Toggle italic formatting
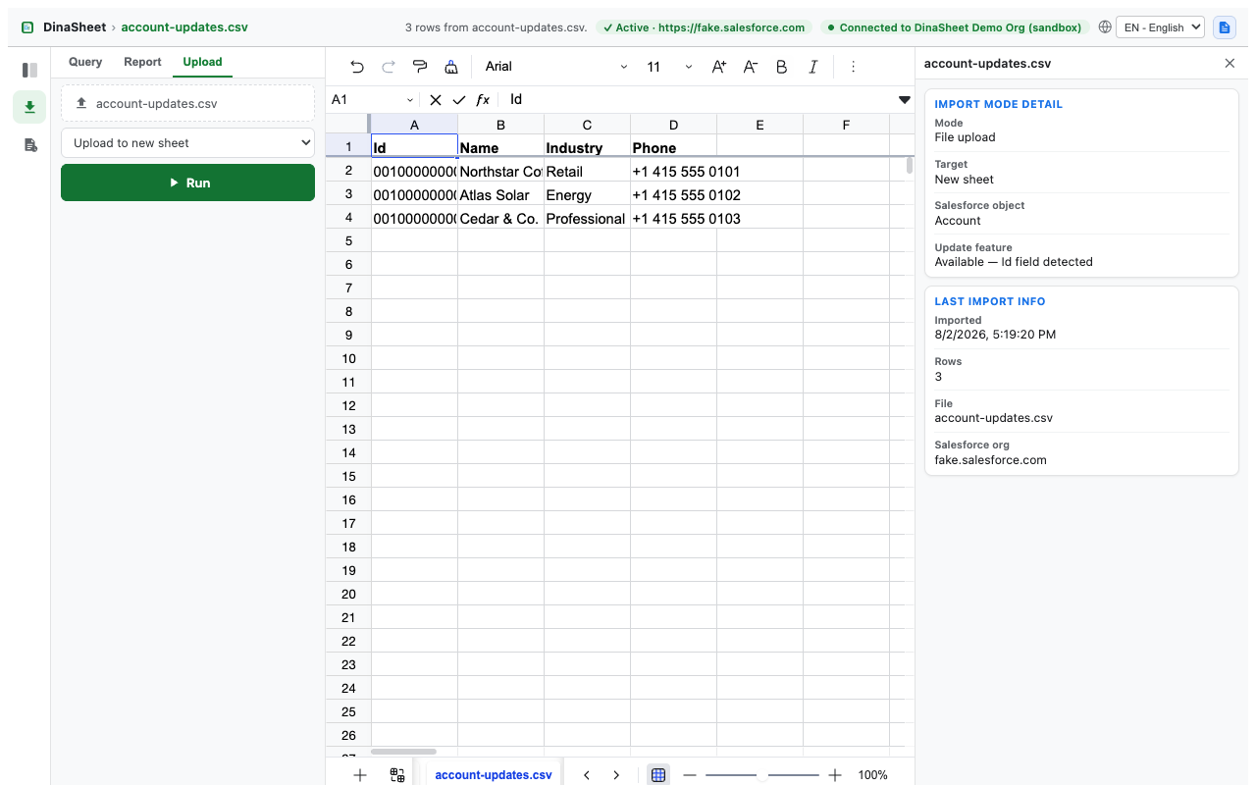This screenshot has width=1256, height=785. [813, 67]
